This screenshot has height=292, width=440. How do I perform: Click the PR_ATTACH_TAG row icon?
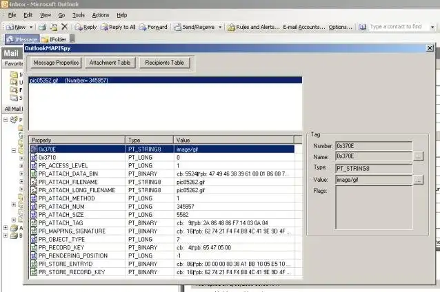point(34,223)
